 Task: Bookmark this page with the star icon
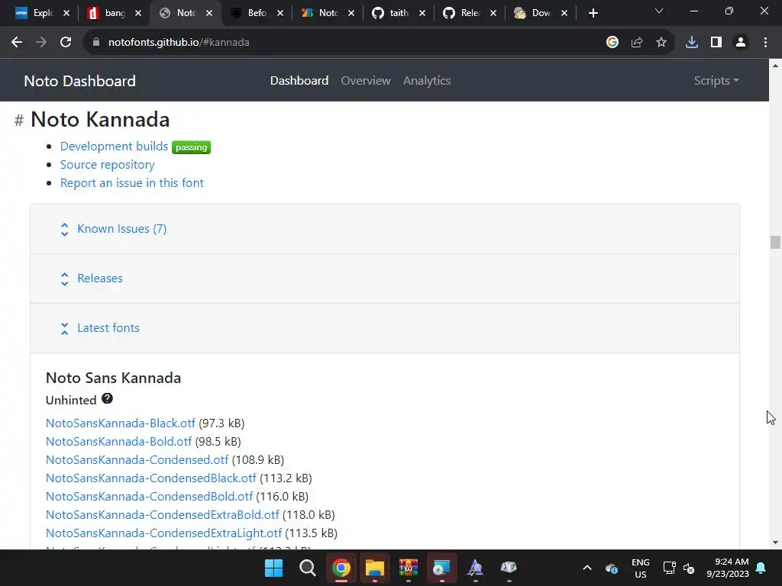click(661, 43)
